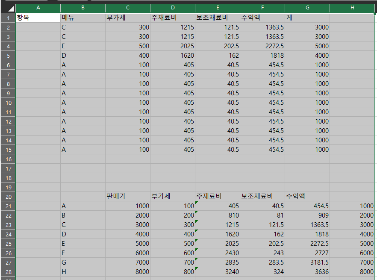The image size is (377, 280).
Task: Select column A header
Action: pos(38,8)
